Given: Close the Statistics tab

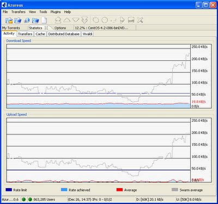Looking at the screenshot, I should point(46,28).
